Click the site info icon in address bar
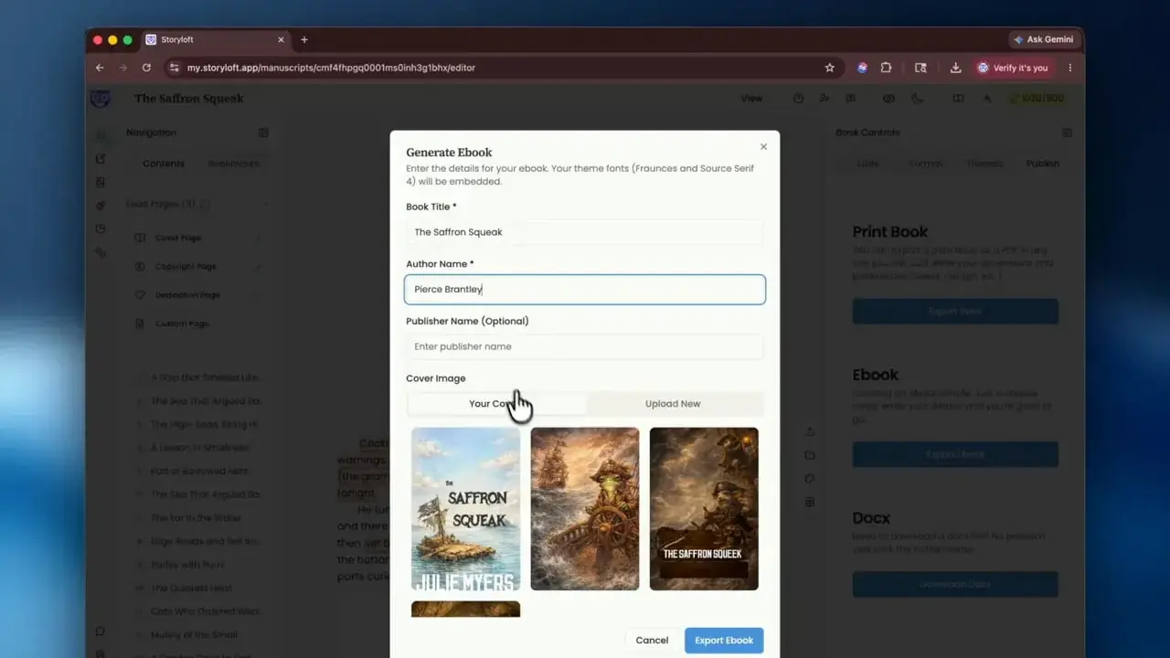Image resolution: width=1170 pixels, height=658 pixels. click(x=175, y=68)
